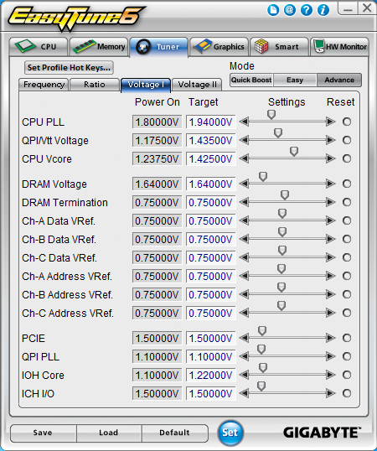This screenshot has height=451, width=377.
Task: Decrease QPI/Vtt Voltage with left arrow
Action: pyautogui.click(x=244, y=140)
